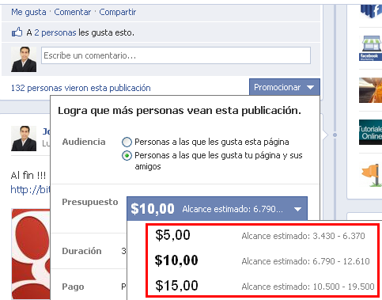382x300 pixels.
Task: Open the Facebook Marketing store icon
Action: click(x=370, y=48)
